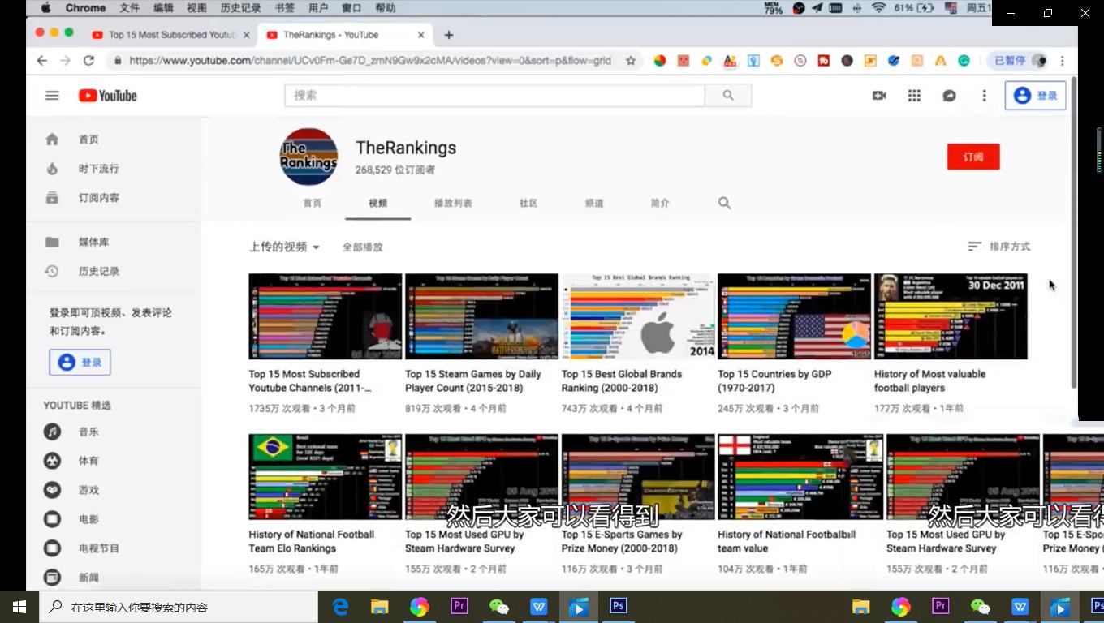This screenshot has width=1104, height=623.
Task: Open a new Chrome tab with plus
Action: pyautogui.click(x=449, y=35)
